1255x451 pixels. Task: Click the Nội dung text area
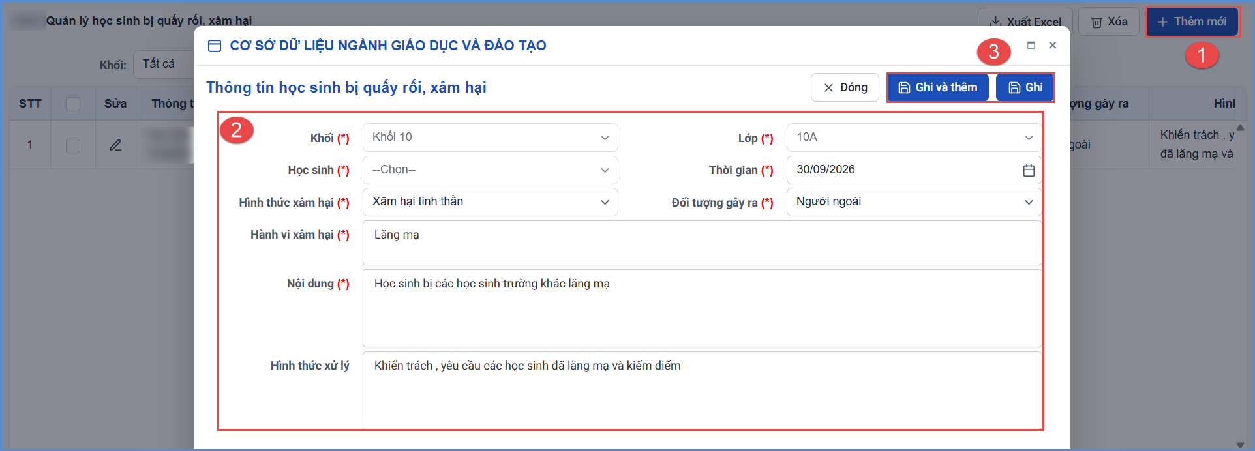pos(702,308)
